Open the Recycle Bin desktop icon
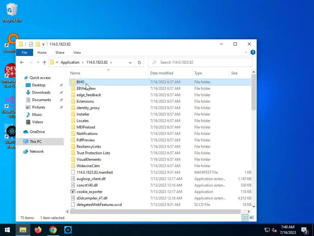 tap(12, 12)
